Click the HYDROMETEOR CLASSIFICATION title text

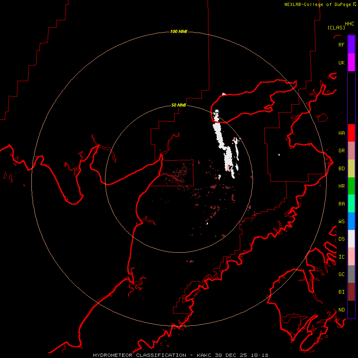point(140,355)
